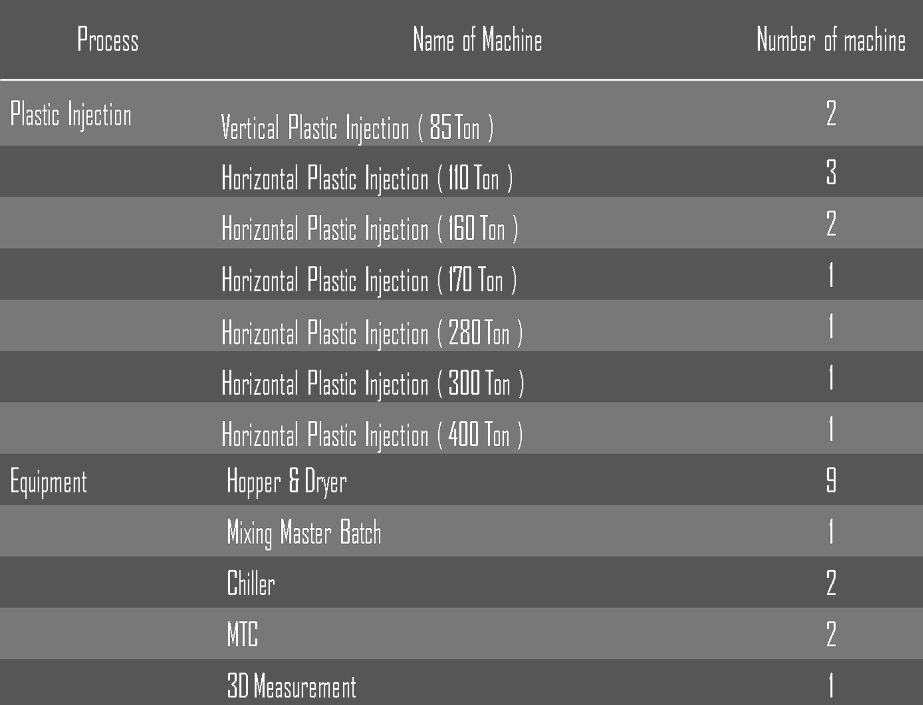The width and height of the screenshot is (923, 705).
Task: Click the quantity 9 for Hopper & Dryer
Action: pyautogui.click(x=830, y=480)
